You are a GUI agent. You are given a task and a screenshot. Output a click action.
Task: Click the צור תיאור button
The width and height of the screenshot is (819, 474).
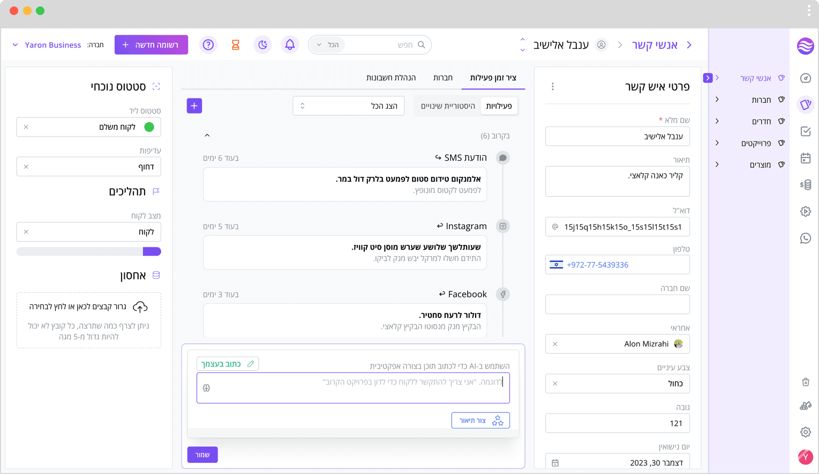pos(480,420)
